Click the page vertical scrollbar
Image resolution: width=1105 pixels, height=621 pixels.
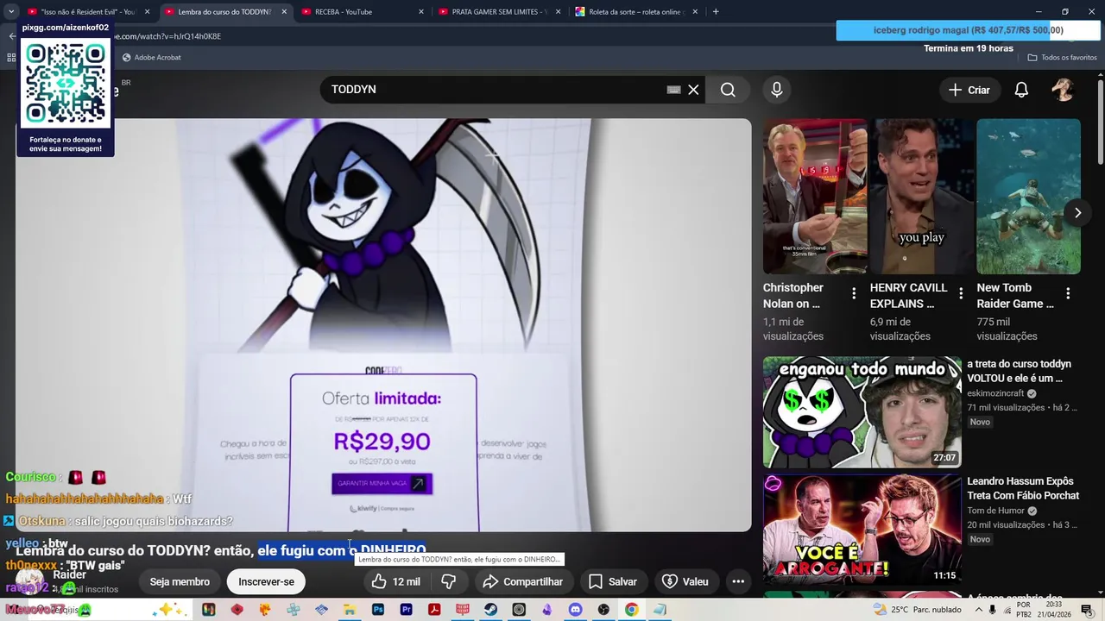1101,121
